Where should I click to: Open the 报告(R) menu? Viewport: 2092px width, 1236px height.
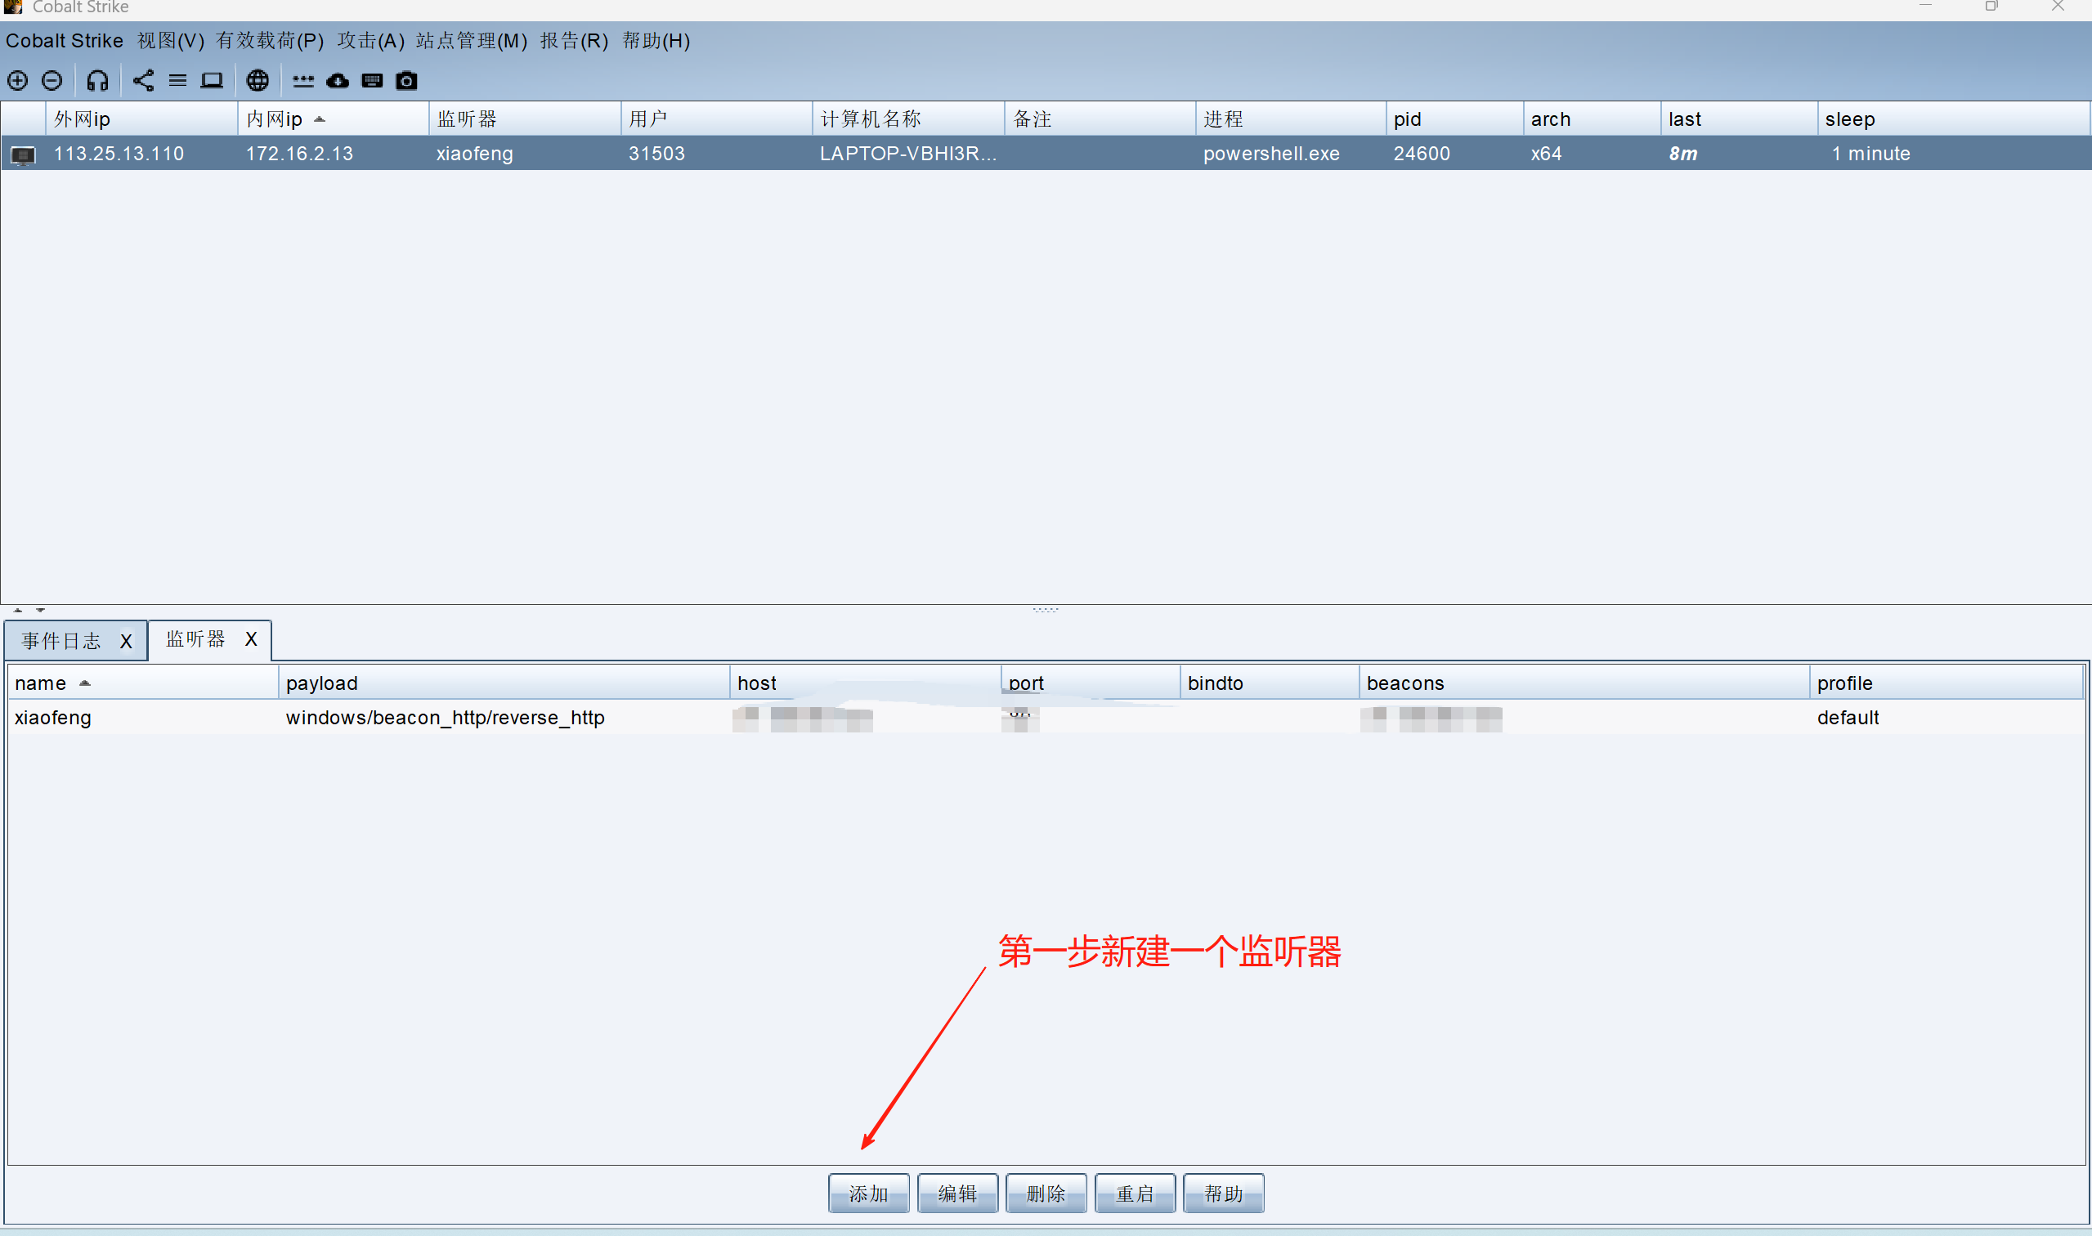(574, 41)
